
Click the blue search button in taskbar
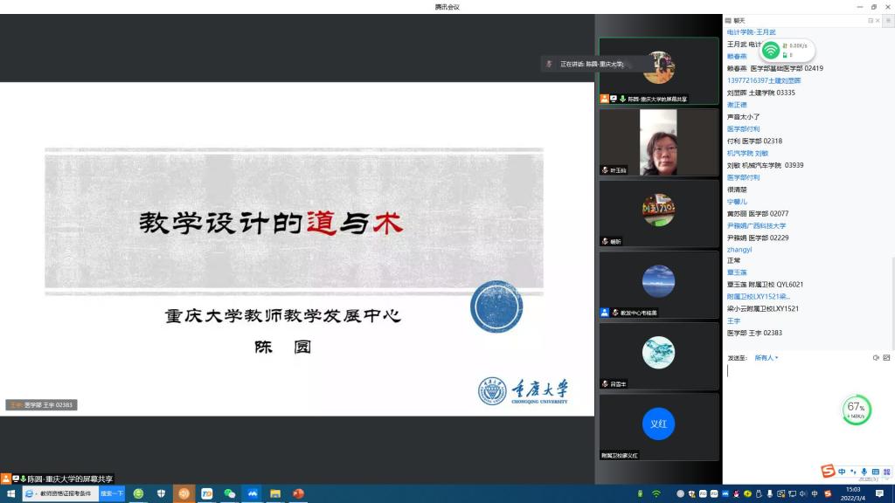click(x=112, y=494)
